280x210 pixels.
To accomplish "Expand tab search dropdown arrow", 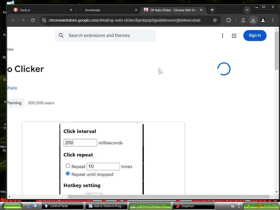I will 247,10.
